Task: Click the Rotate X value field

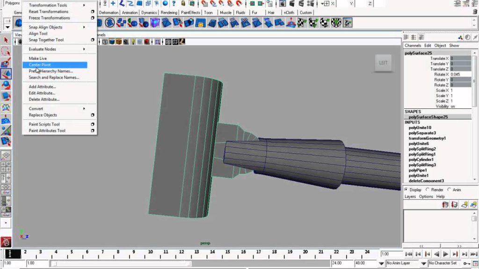Action: point(461,74)
